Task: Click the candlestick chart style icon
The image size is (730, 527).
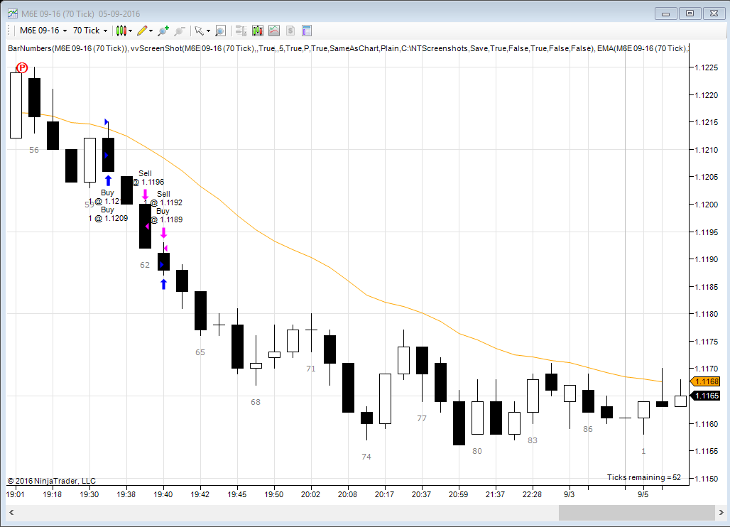Action: click(121, 31)
